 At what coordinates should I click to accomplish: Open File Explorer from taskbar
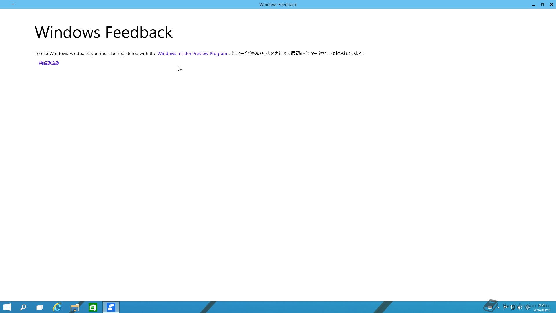[x=75, y=307]
